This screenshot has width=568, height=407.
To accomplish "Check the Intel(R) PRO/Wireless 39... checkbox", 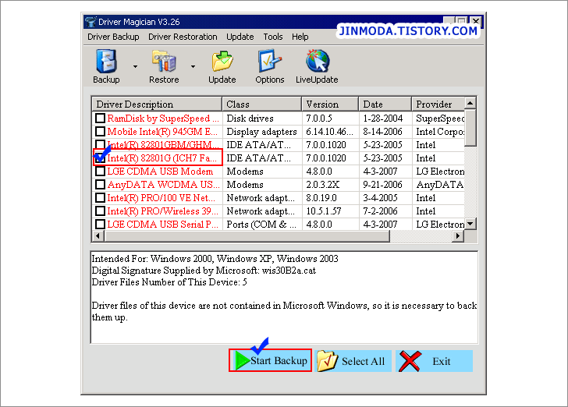I will click(100, 211).
